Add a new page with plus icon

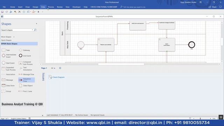coord(60,68)
